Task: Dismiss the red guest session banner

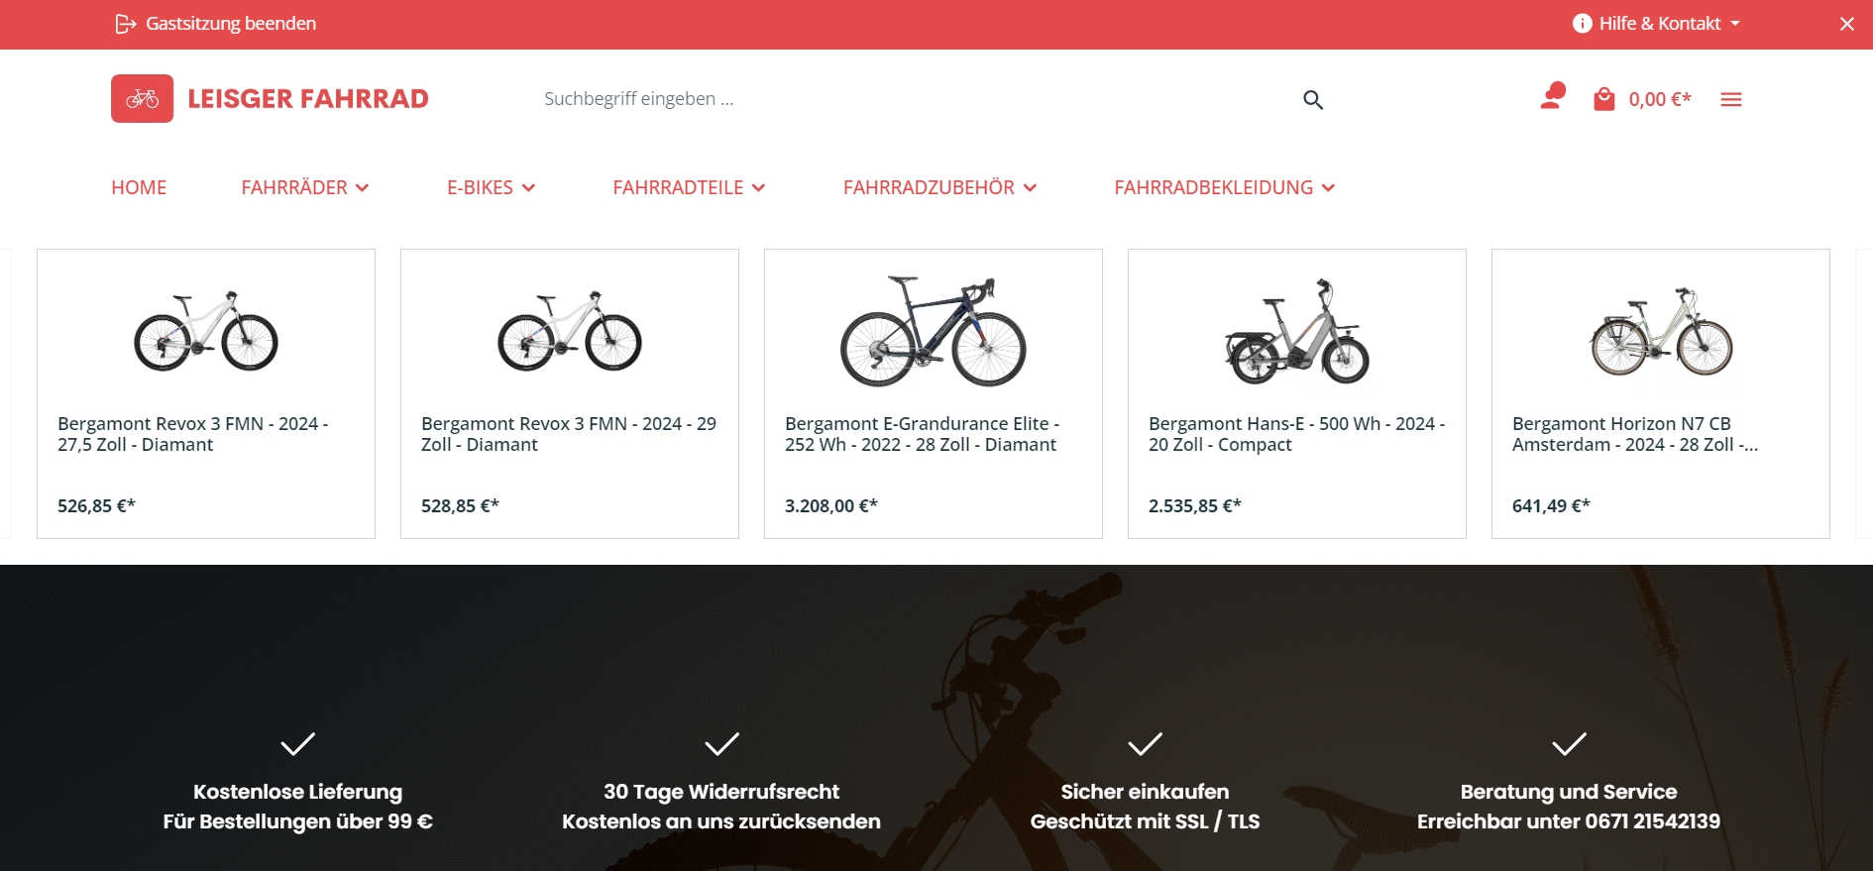Action: 1847,24
